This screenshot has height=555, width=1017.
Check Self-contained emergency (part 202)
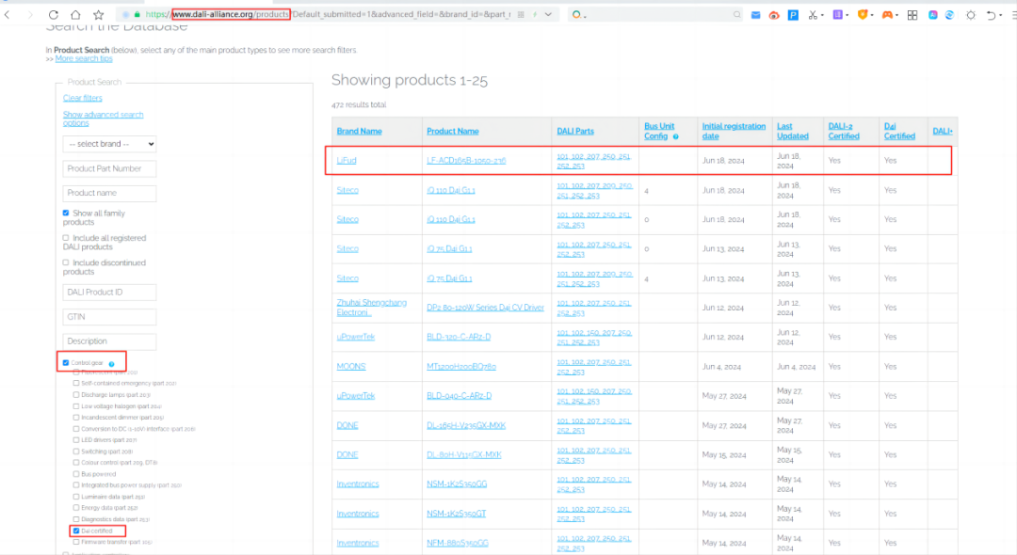coord(76,384)
